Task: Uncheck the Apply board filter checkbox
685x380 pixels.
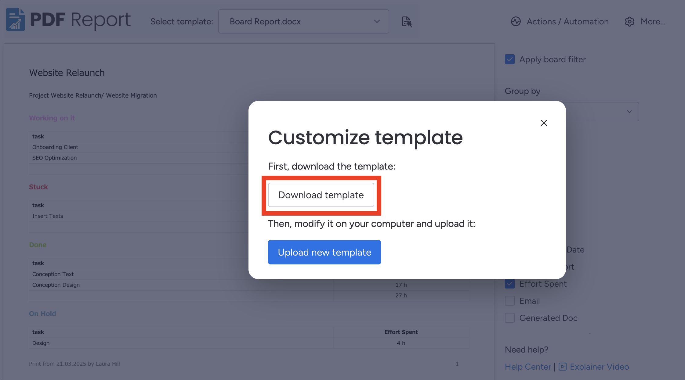Action: [x=509, y=59]
